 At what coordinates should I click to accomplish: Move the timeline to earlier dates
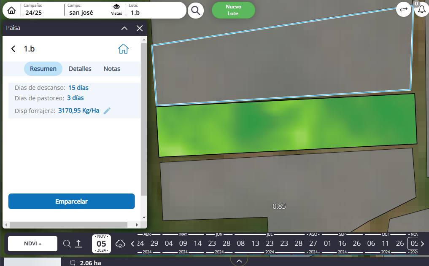(x=132, y=244)
